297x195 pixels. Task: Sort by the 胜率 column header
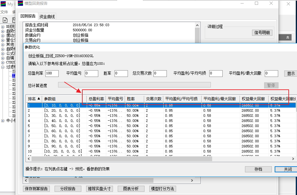click(x=131, y=99)
